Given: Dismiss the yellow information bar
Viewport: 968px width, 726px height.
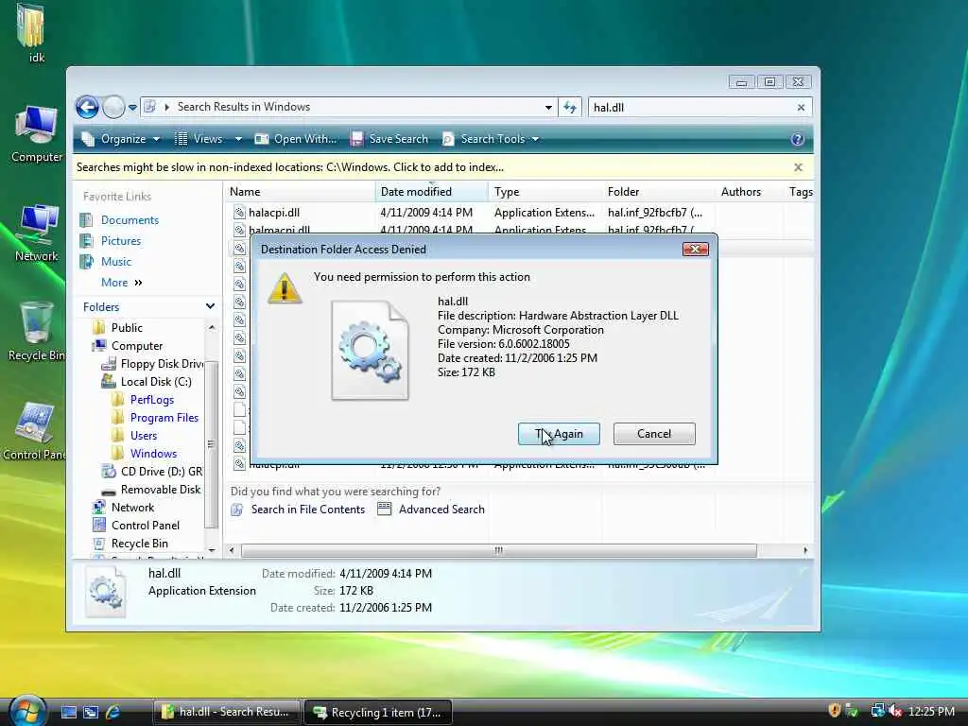Looking at the screenshot, I should pyautogui.click(x=798, y=167).
